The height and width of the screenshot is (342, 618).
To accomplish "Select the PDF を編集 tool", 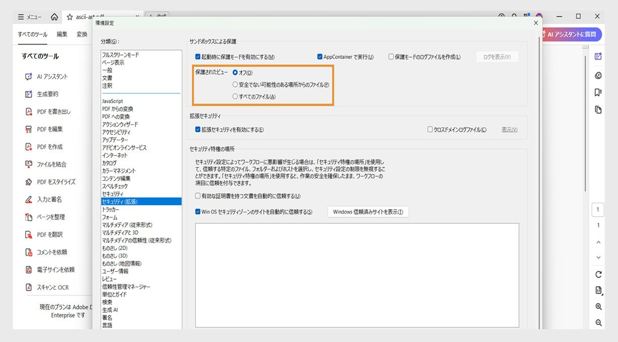I will pyautogui.click(x=46, y=129).
